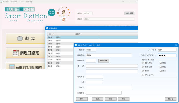Image resolution: width=179 pixels, height=103 pixels.
Task: Open 調理日設定 on the home window
Action: (x=26, y=53)
